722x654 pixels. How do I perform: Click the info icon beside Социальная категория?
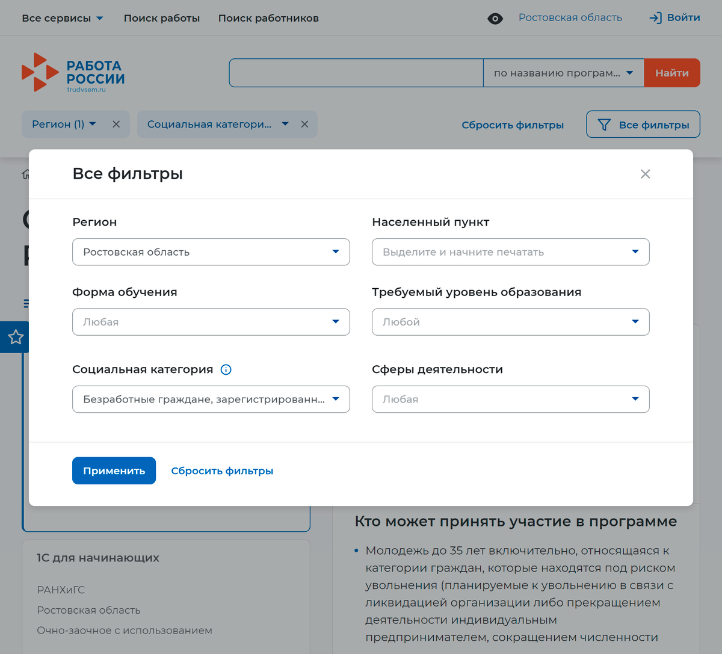[226, 369]
